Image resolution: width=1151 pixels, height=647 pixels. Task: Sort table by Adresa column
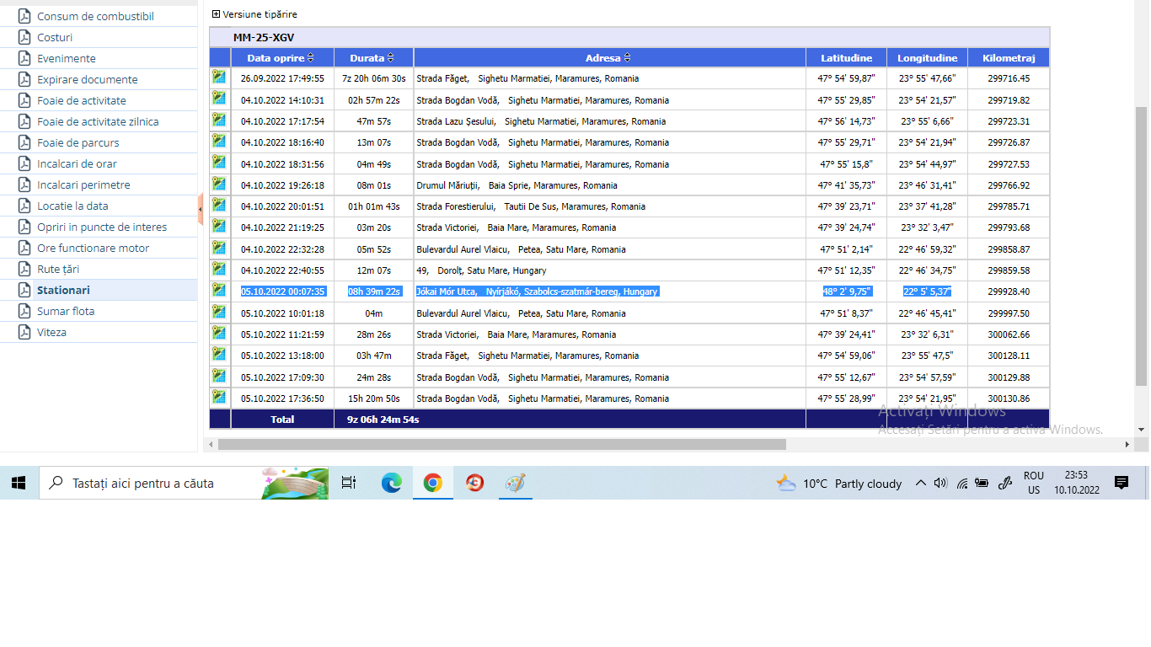(x=627, y=58)
